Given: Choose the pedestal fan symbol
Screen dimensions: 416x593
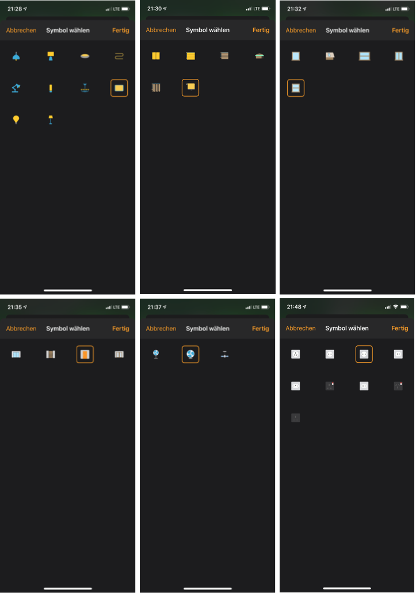Looking at the screenshot, I should [x=156, y=355].
